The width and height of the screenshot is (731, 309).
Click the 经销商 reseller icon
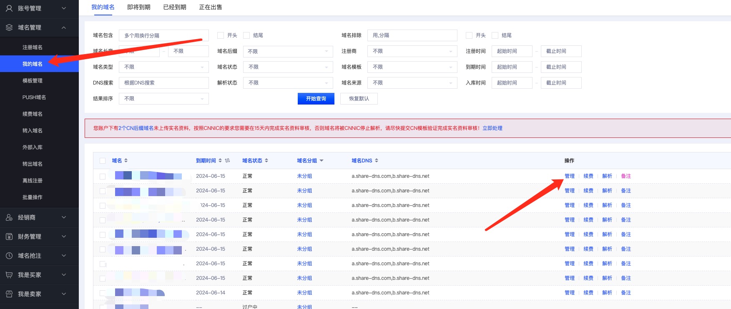[9, 217]
